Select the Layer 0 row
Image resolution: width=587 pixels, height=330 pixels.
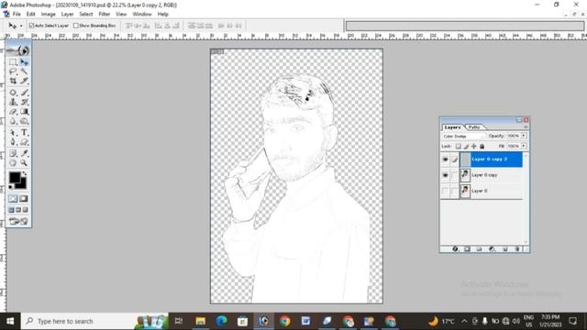click(481, 192)
